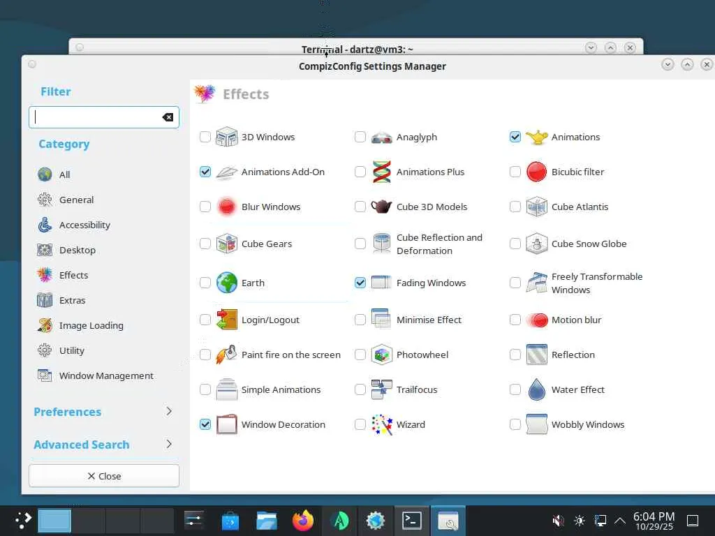
Task: Launch Firefox from the taskbar
Action: point(303,521)
